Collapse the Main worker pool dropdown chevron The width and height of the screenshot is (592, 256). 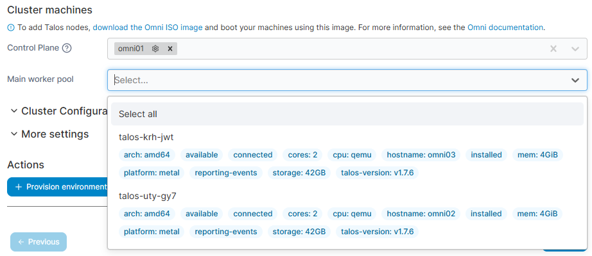[x=575, y=80]
